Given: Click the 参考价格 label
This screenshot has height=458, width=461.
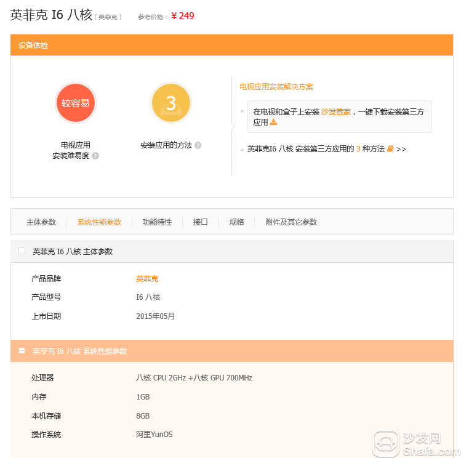Looking at the screenshot, I should [153, 17].
